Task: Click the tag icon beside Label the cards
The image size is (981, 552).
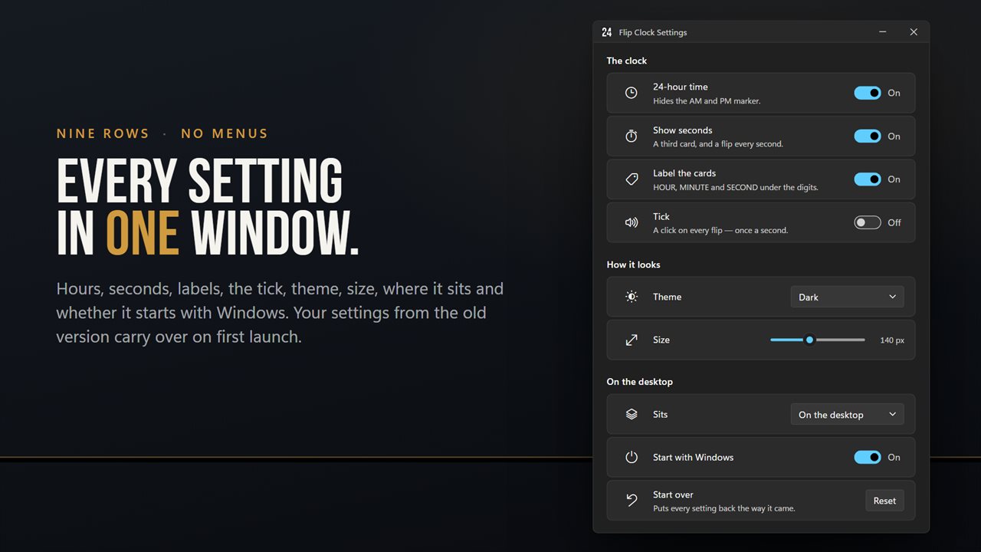Action: coord(632,179)
